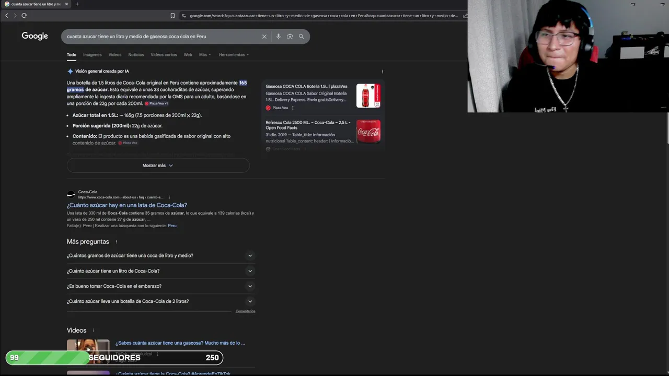Open a new browser tab
The image size is (669, 376).
click(x=77, y=4)
